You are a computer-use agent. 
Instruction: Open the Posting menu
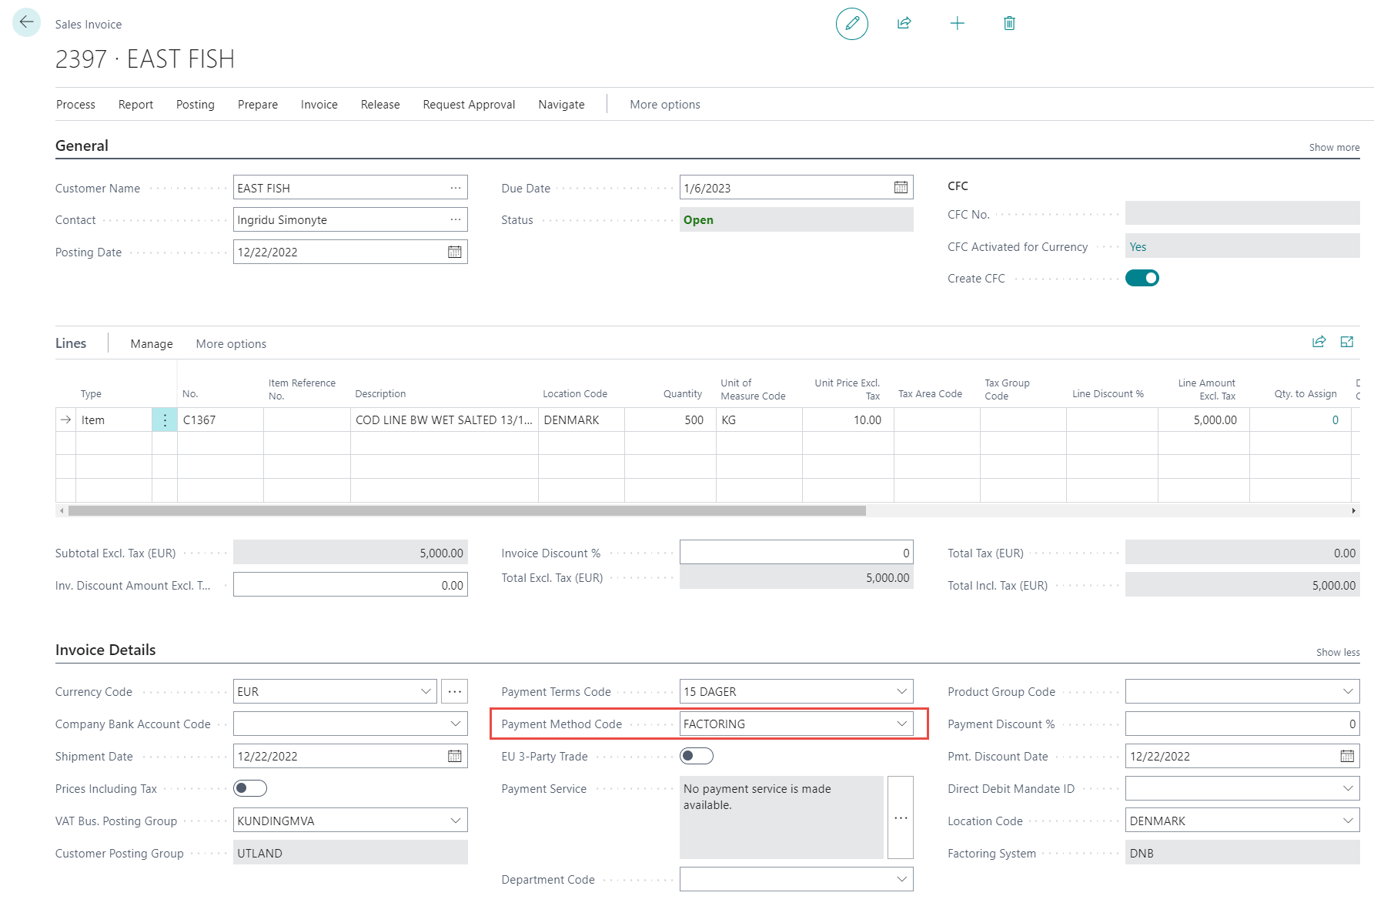195,105
